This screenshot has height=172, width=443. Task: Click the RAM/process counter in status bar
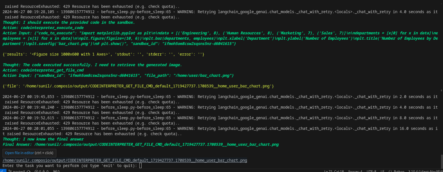point(56,171)
